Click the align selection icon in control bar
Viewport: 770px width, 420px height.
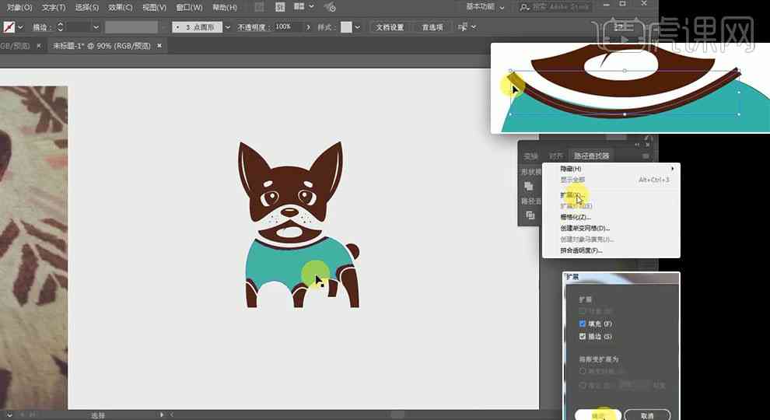tap(463, 27)
